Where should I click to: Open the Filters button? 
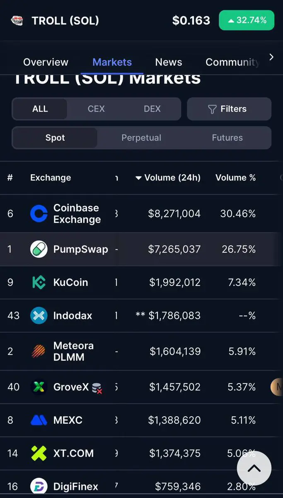click(229, 109)
